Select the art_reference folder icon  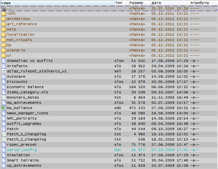4,24
